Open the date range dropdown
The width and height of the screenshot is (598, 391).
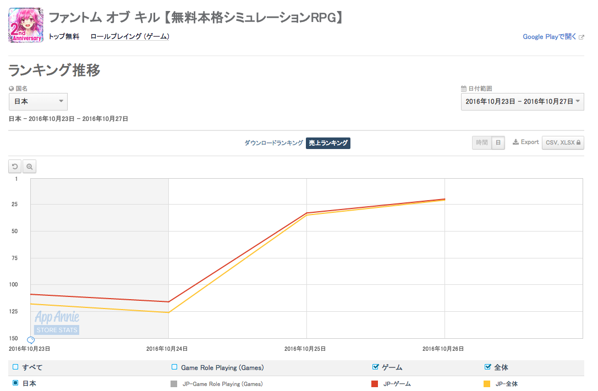522,102
